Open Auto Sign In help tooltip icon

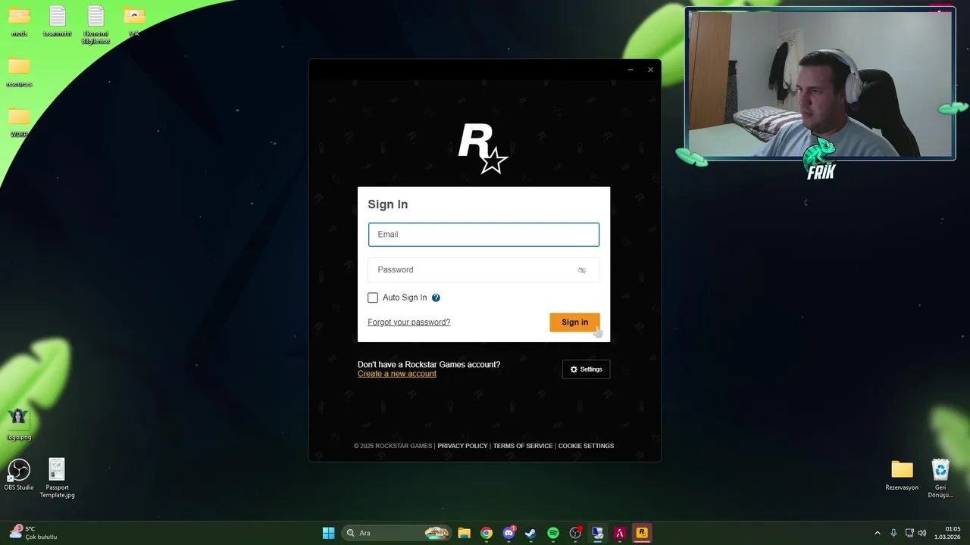(x=436, y=297)
